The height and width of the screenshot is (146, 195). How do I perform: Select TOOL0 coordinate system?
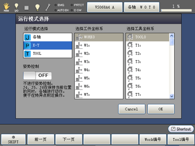point(147,37)
